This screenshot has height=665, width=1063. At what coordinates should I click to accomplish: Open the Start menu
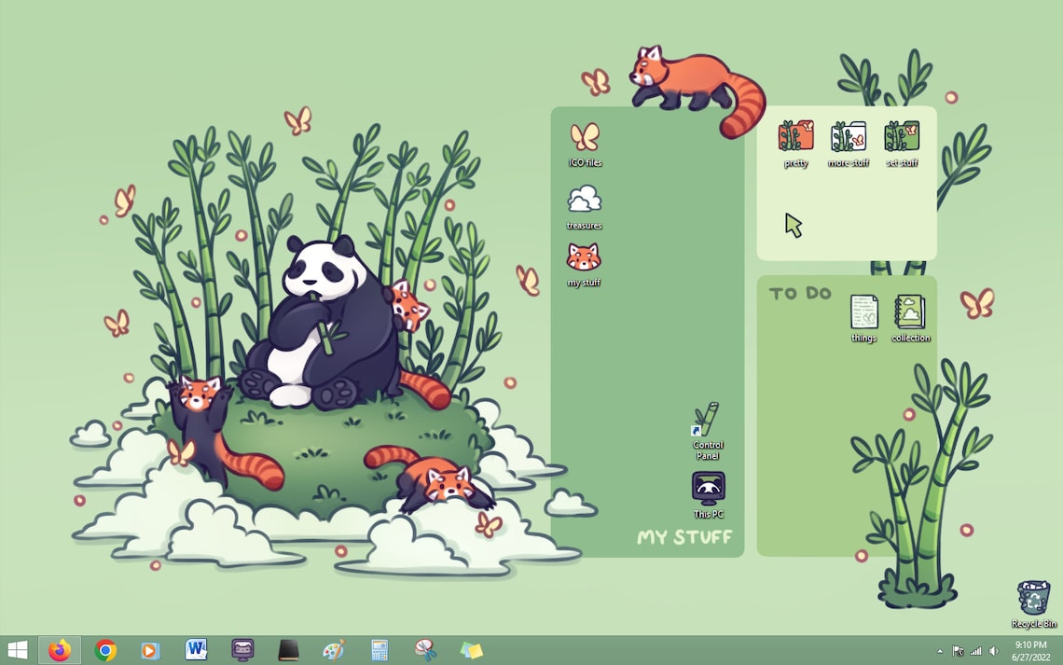[15, 649]
